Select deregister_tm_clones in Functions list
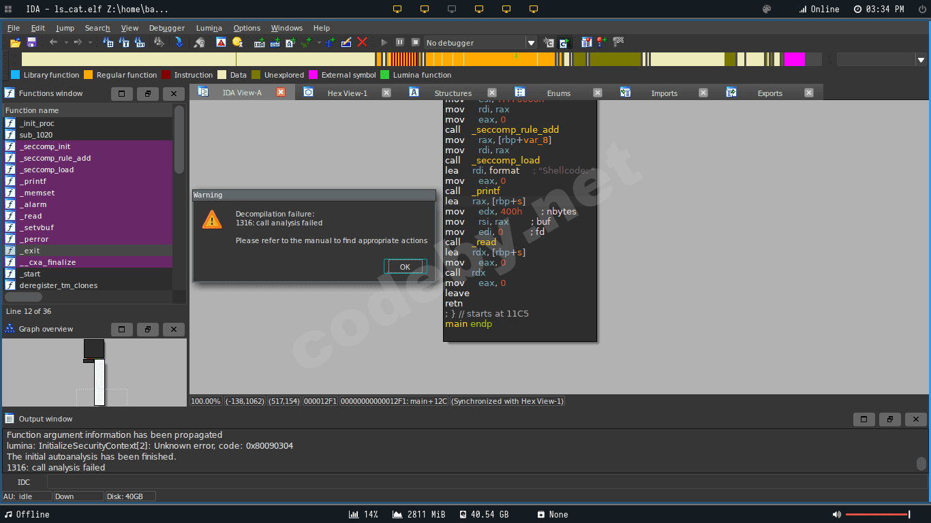931x523 pixels. (87, 285)
